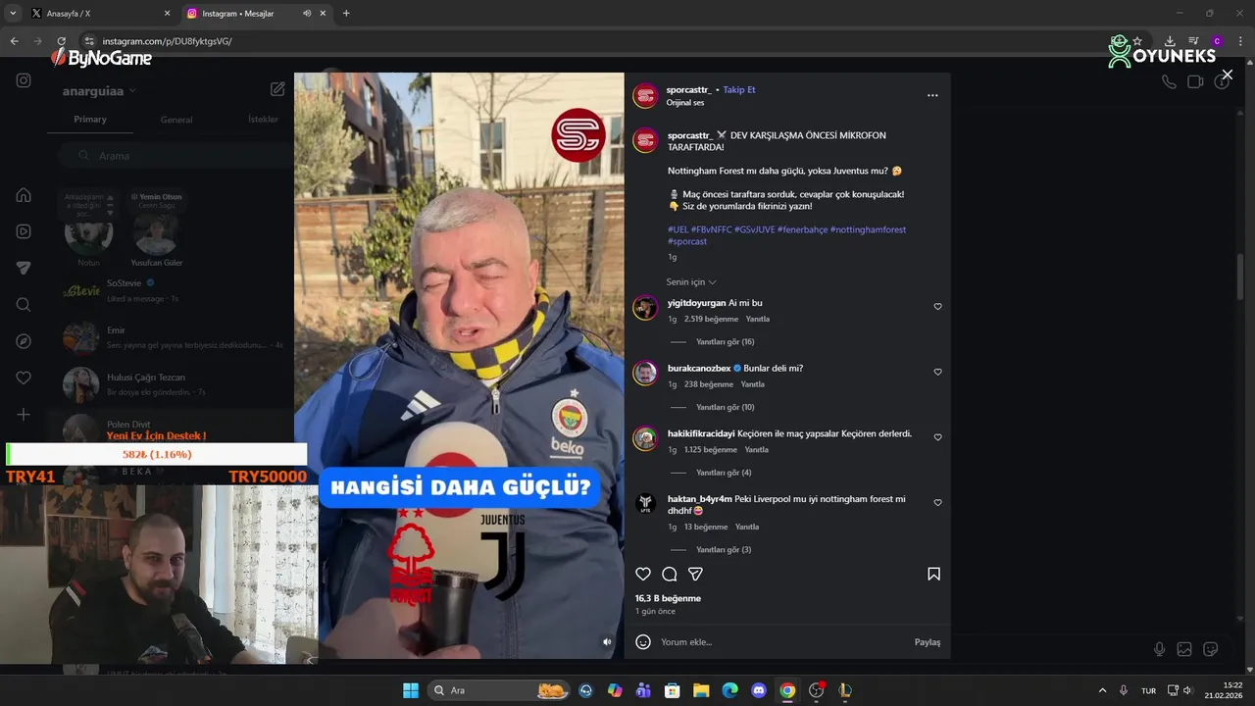This screenshot has height=706, width=1255.
Task: Create new post with plus icon
Action: tap(24, 415)
